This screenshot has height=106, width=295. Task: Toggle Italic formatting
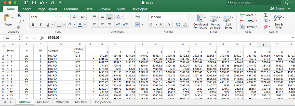pyautogui.click(x=40, y=25)
